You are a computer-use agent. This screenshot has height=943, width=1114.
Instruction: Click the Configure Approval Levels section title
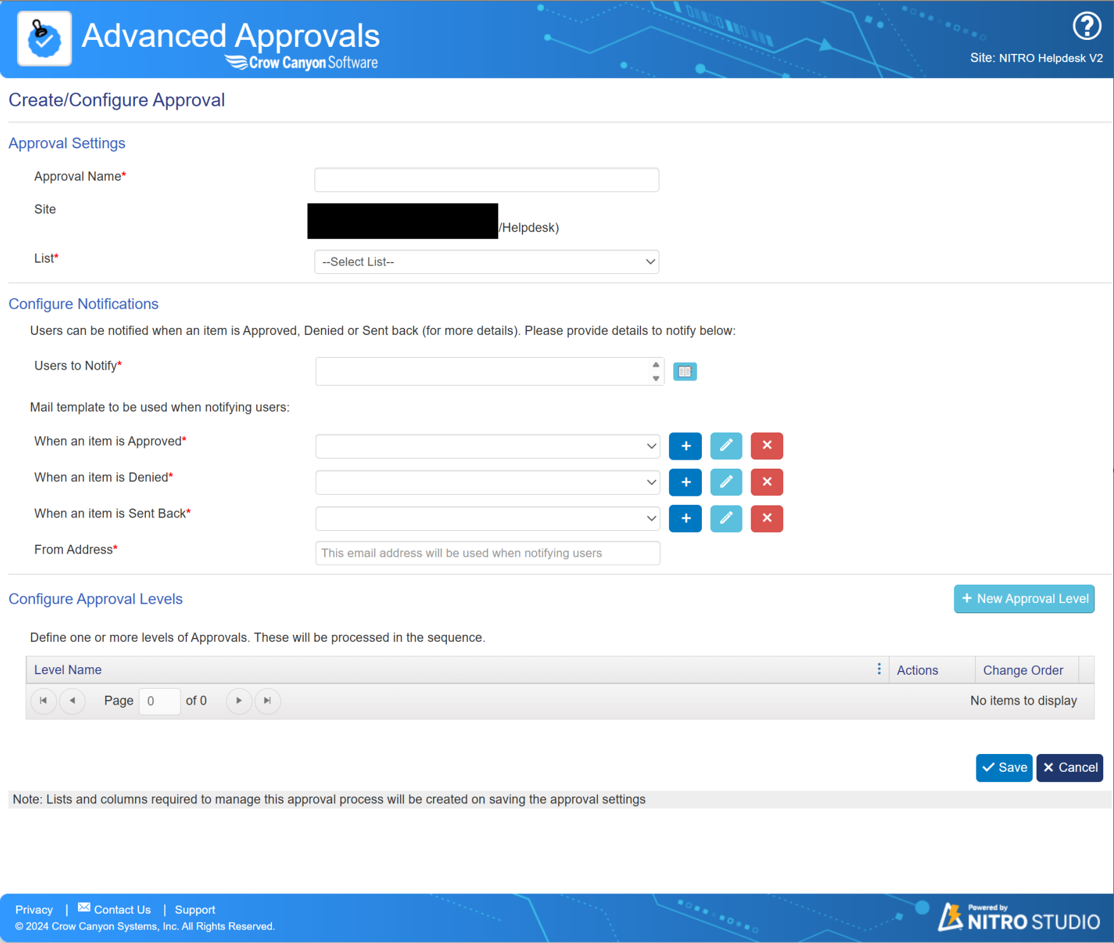[x=96, y=599]
